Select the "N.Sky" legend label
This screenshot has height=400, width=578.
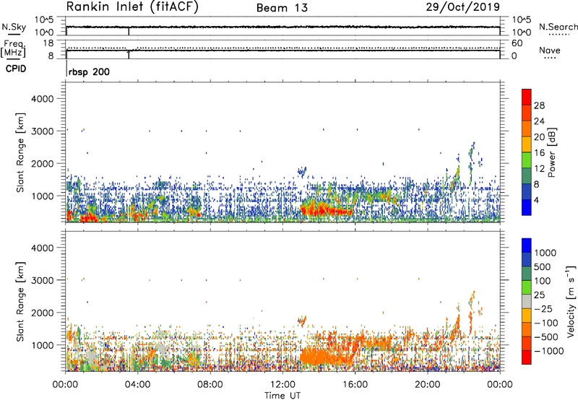(14, 27)
